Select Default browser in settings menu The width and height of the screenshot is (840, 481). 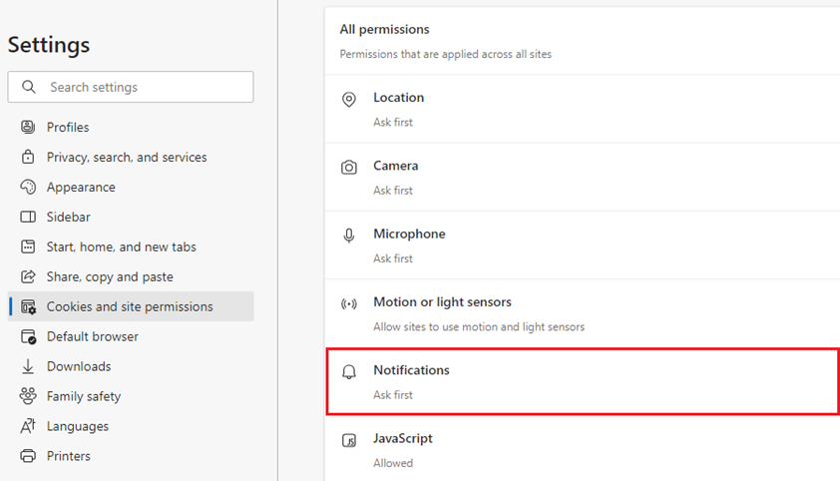pos(131,336)
